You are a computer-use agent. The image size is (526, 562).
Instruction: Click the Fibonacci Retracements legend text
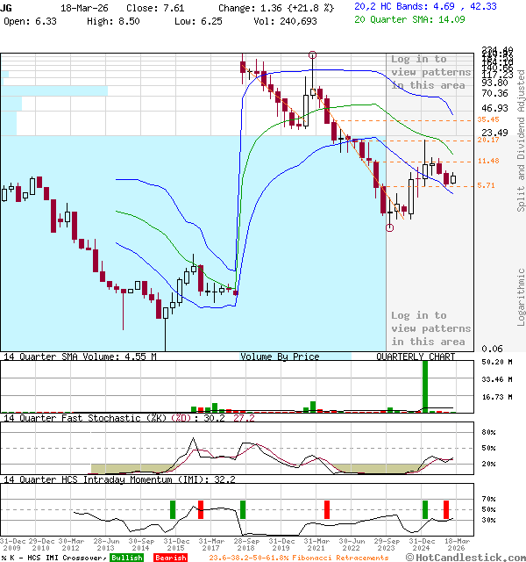pos(298,558)
